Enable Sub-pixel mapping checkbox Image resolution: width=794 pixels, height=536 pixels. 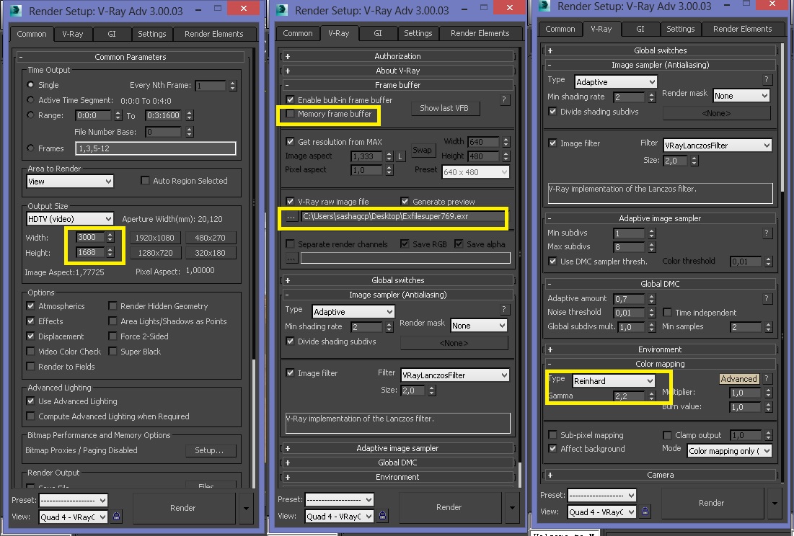pyautogui.click(x=552, y=435)
